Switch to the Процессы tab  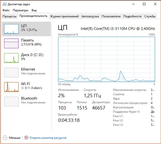click(10, 16)
